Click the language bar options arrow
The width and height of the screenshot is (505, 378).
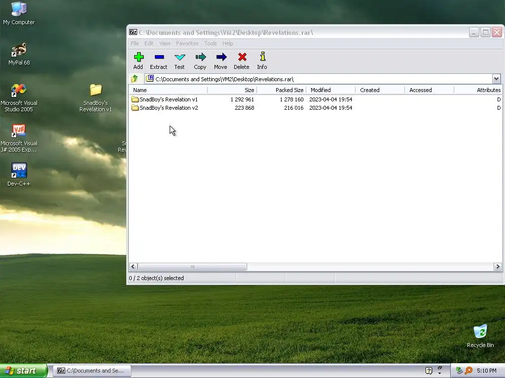click(x=439, y=373)
